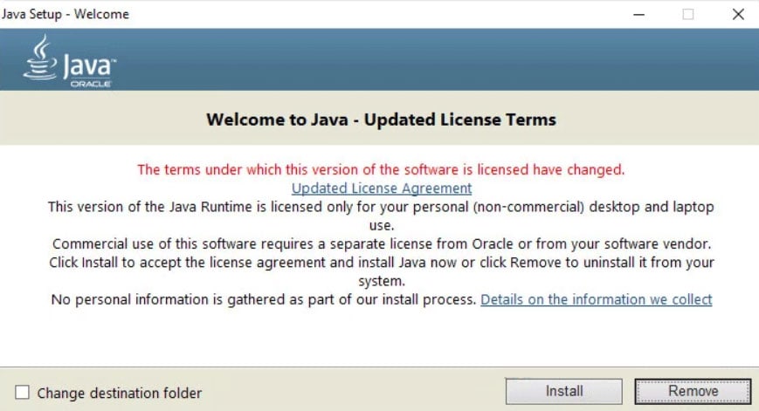This screenshot has height=411, width=759.
Task: Click the Java coffee cup logo
Action: point(40,58)
